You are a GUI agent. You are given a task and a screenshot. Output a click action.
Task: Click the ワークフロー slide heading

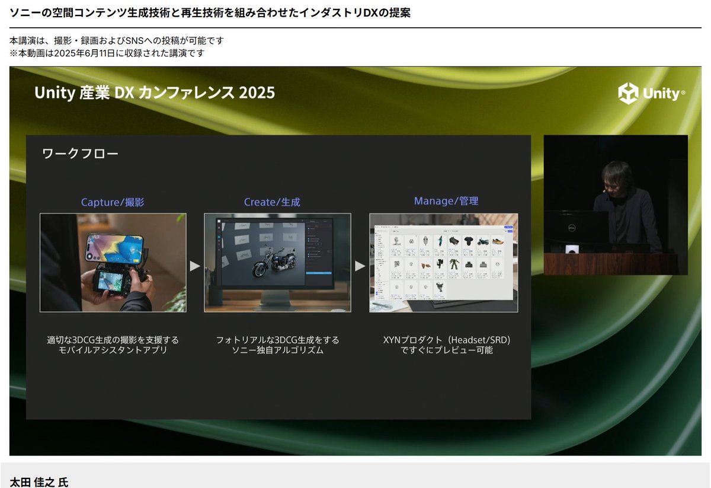[80, 154]
